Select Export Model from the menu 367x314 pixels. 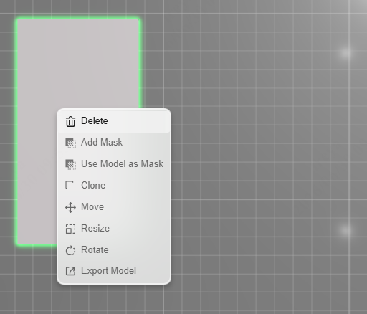click(114, 271)
